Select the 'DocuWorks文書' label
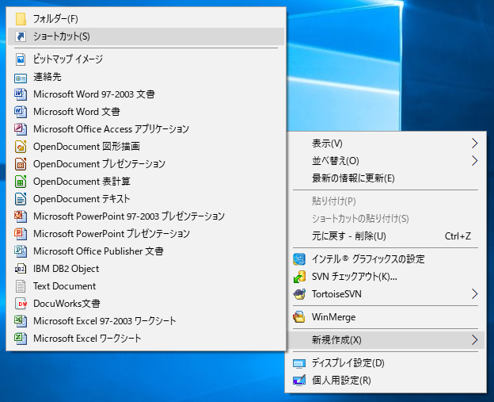The image size is (494, 402). pos(66,304)
